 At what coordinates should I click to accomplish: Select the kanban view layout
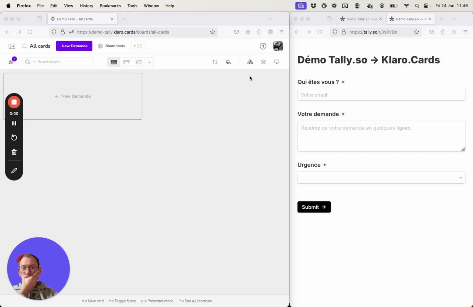(x=126, y=62)
